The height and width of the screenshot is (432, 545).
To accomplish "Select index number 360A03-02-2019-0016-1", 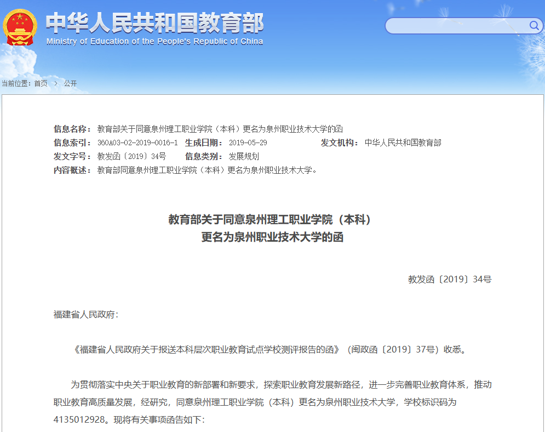I will 137,143.
